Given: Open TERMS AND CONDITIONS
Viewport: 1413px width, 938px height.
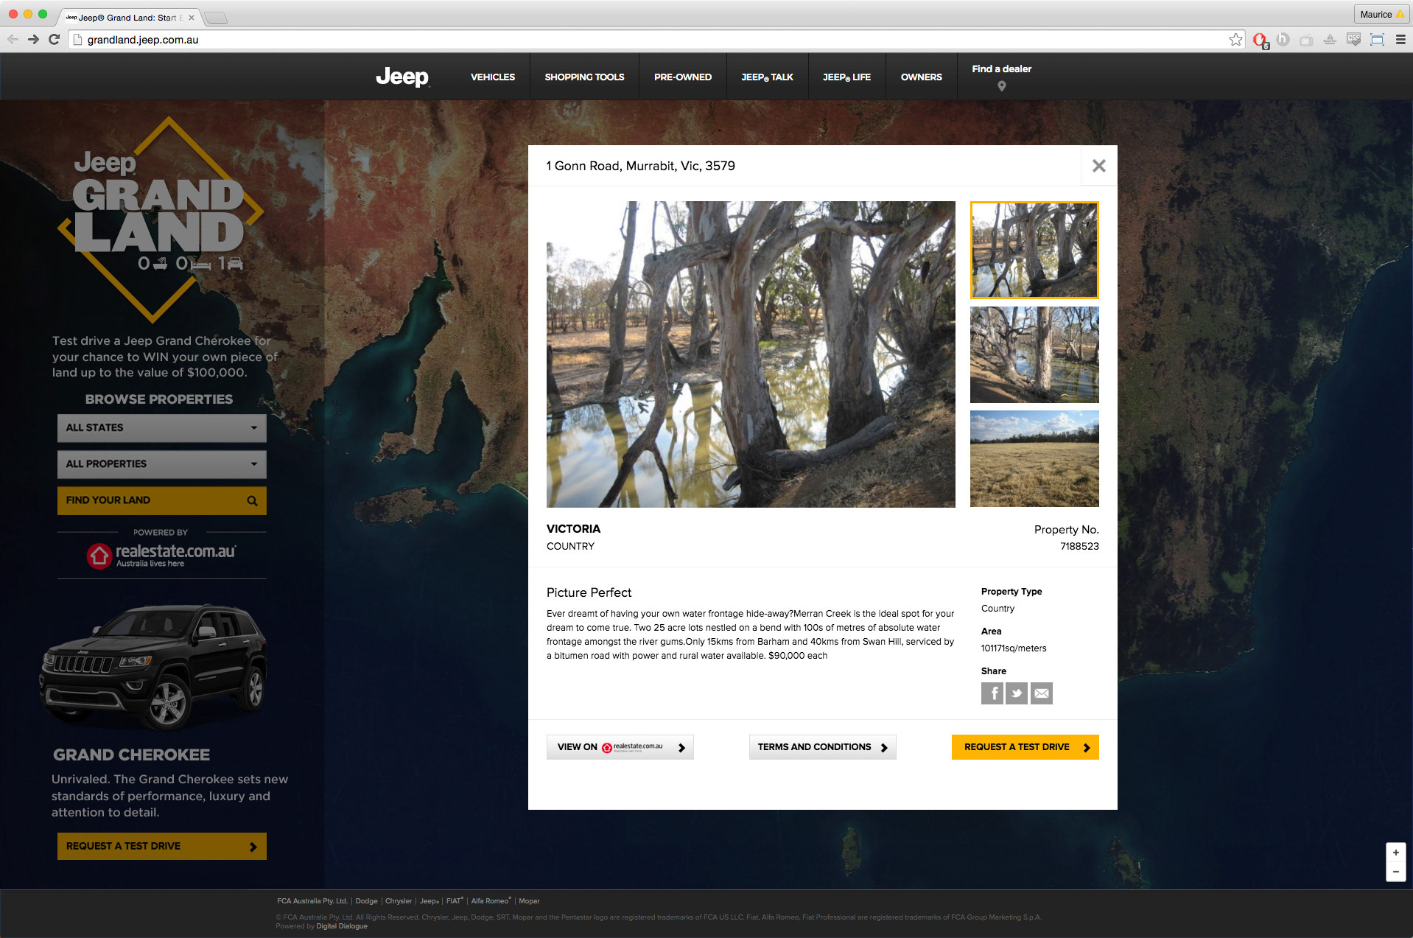Looking at the screenshot, I should point(822,747).
